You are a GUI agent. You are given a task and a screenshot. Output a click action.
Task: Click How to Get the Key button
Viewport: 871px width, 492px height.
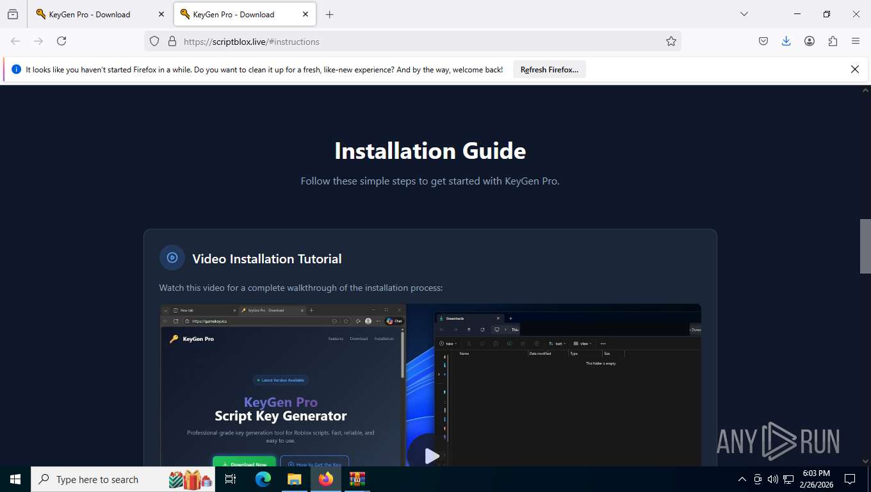(314, 463)
